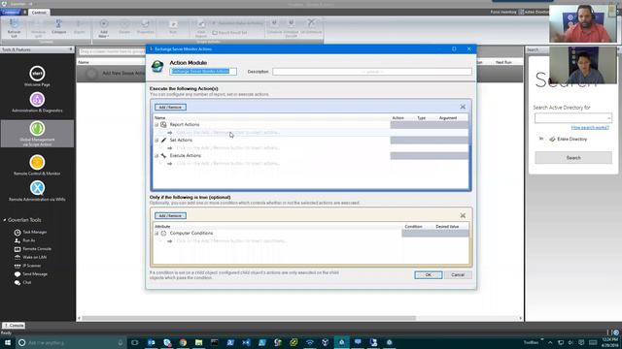This screenshot has height=349, width=622.
Task: Click the Report Actions placeholder row
Action: click(x=228, y=133)
